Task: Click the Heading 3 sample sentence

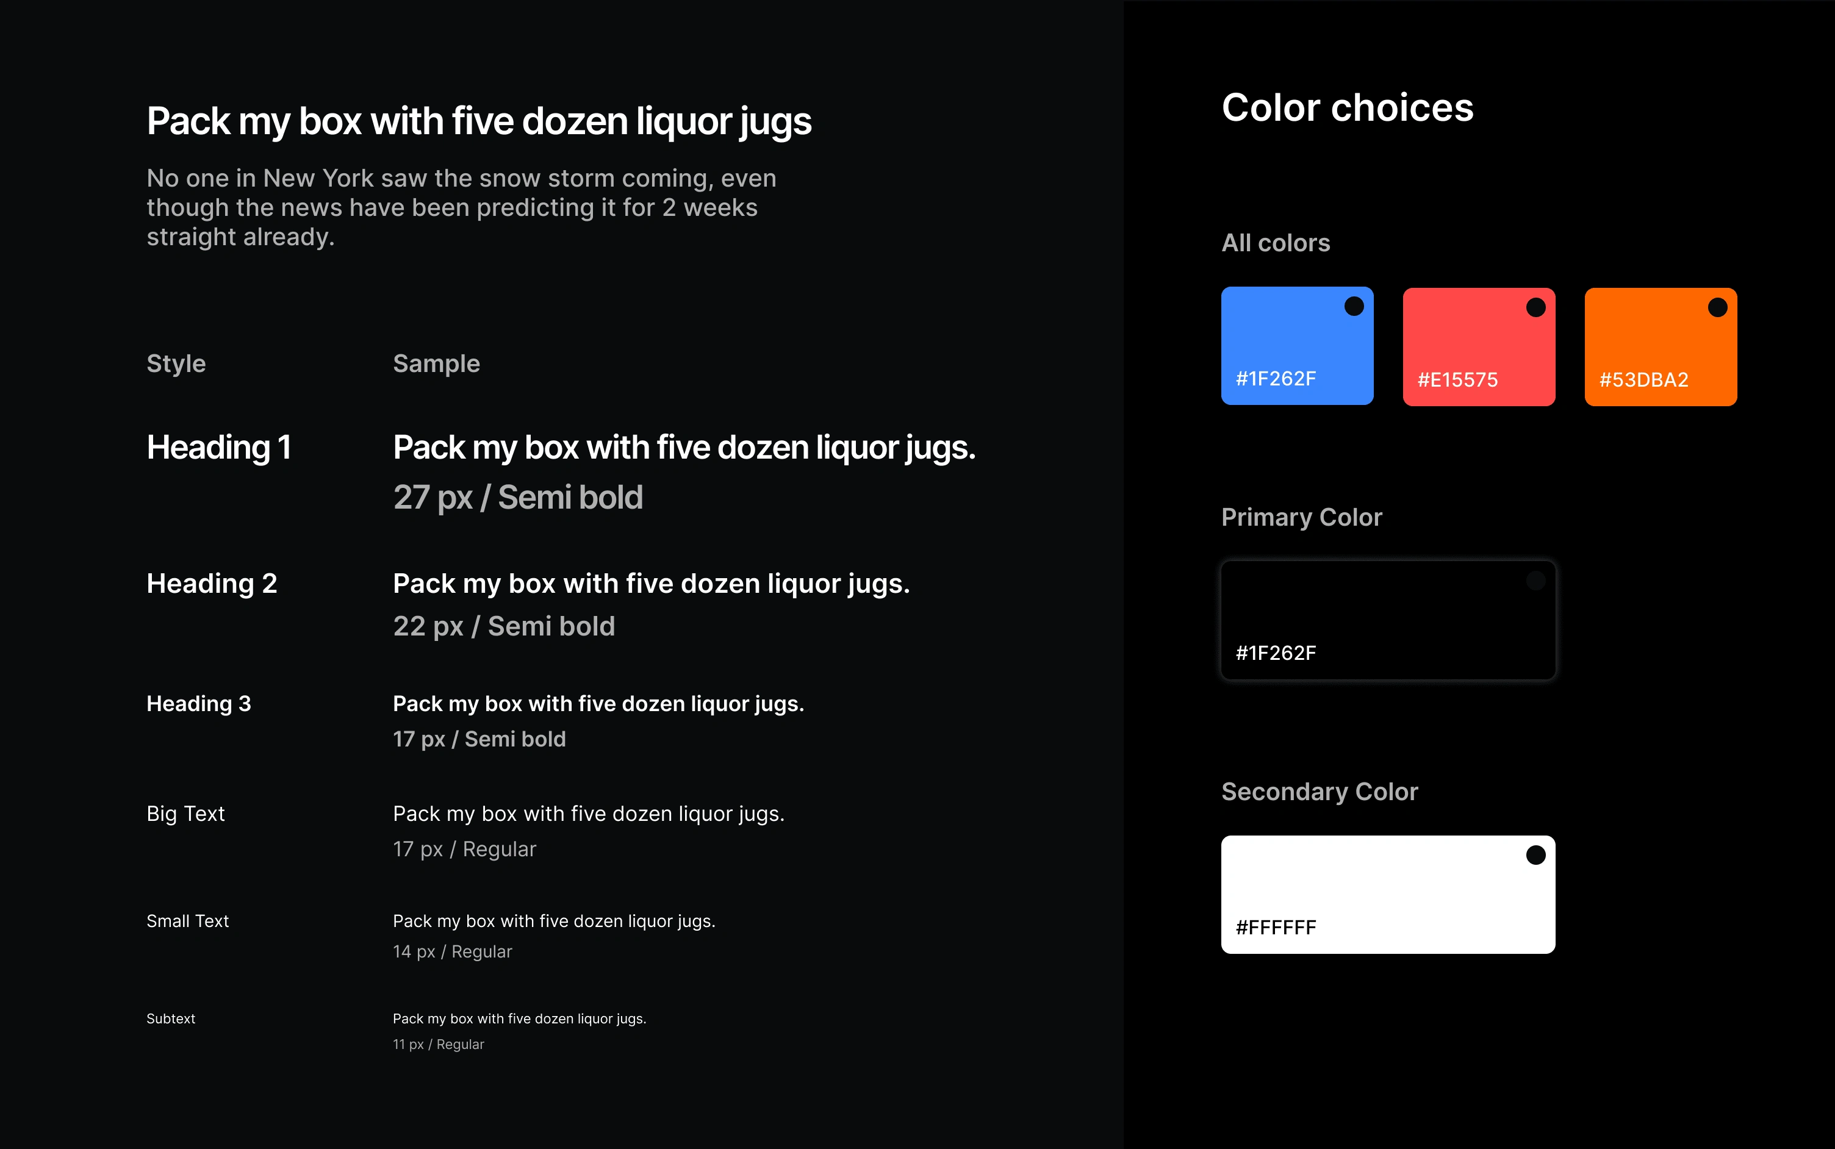Action: click(x=598, y=704)
